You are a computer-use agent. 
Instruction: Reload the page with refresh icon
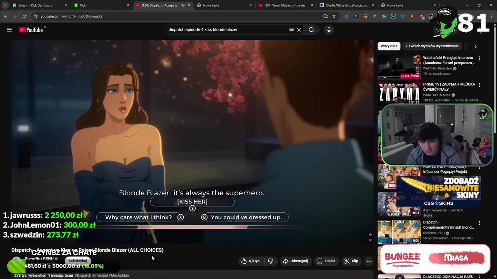tap(24, 16)
